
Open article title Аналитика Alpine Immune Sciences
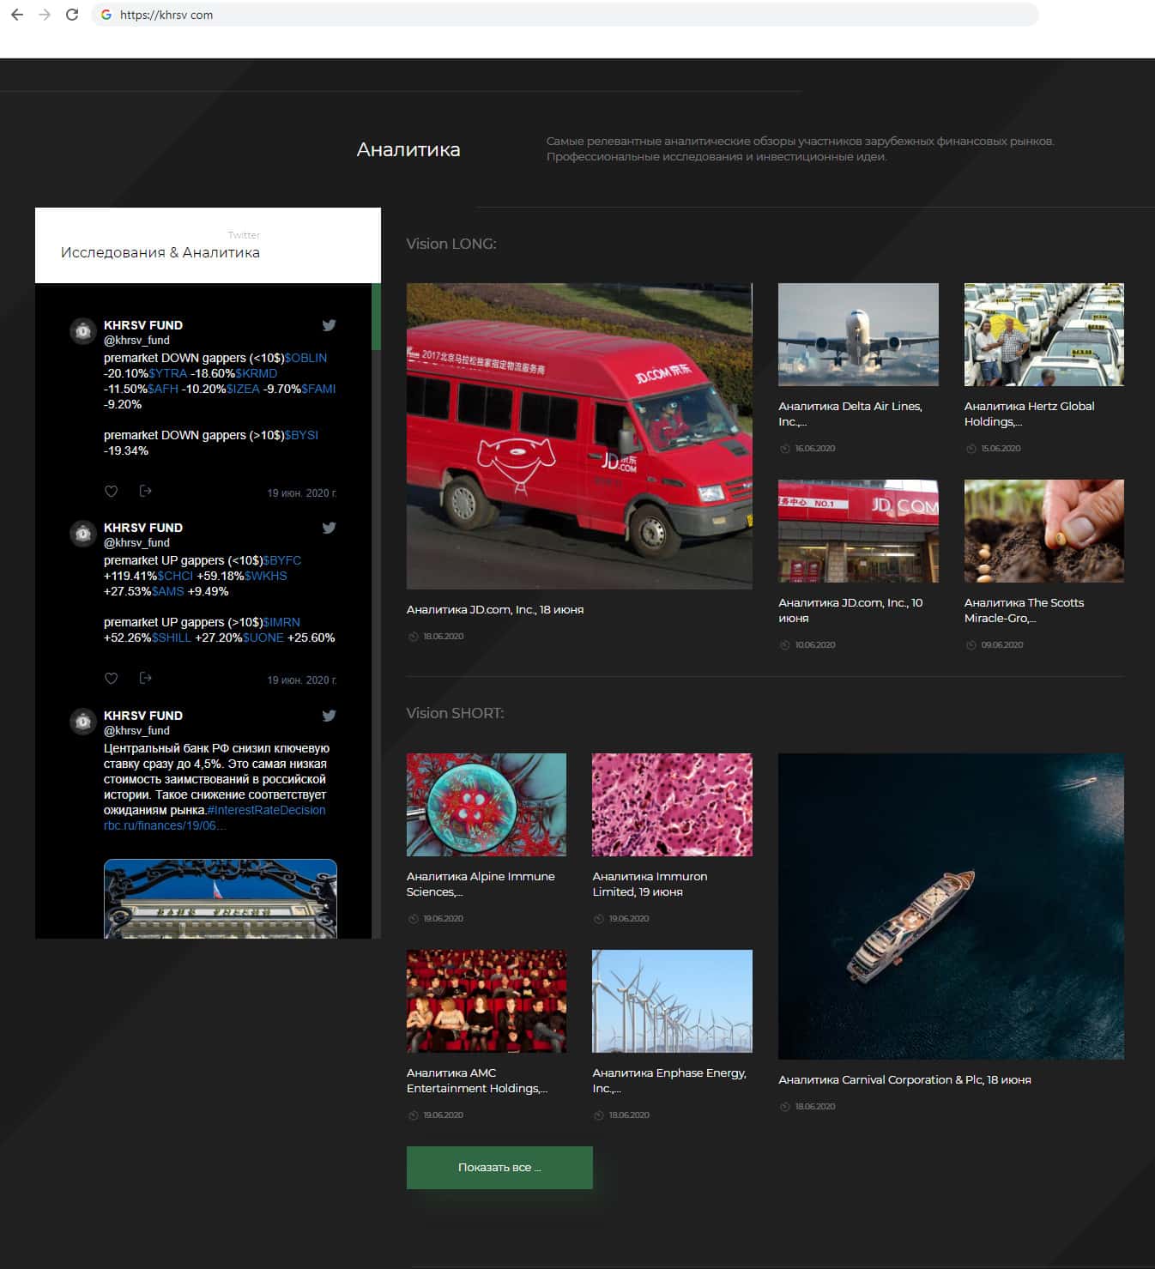pos(481,884)
